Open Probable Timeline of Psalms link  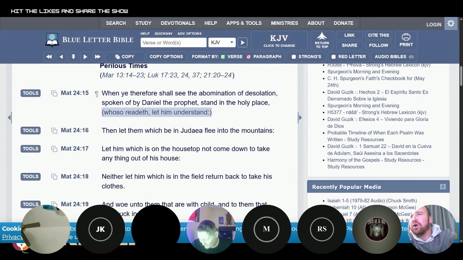(x=375, y=136)
